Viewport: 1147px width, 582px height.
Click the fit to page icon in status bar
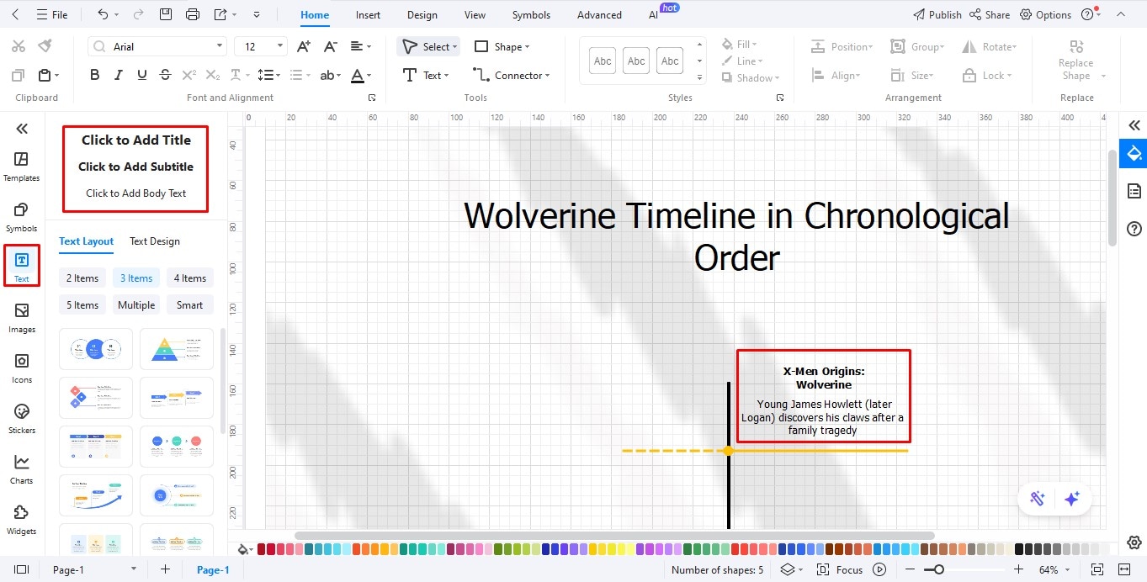tap(1097, 569)
